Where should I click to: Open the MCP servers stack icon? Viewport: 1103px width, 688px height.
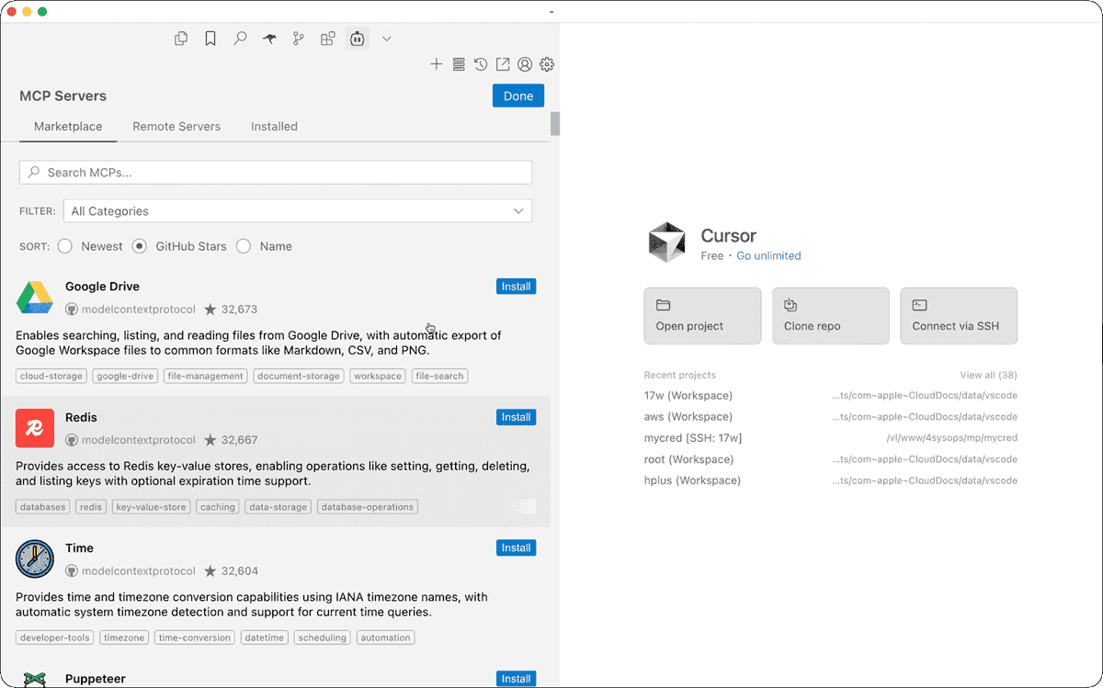coord(459,64)
